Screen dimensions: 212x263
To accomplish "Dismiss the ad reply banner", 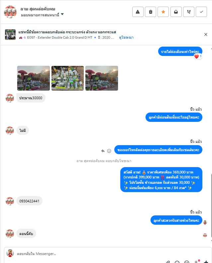I will click(x=206, y=34).
